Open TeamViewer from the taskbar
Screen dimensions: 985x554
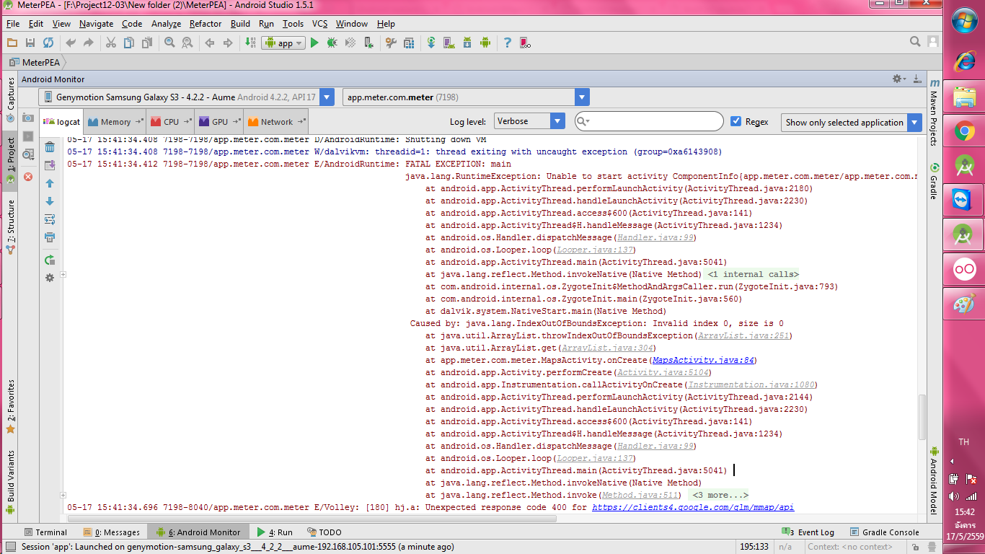point(964,200)
